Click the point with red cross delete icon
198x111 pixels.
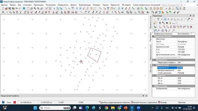(x=174, y=31)
